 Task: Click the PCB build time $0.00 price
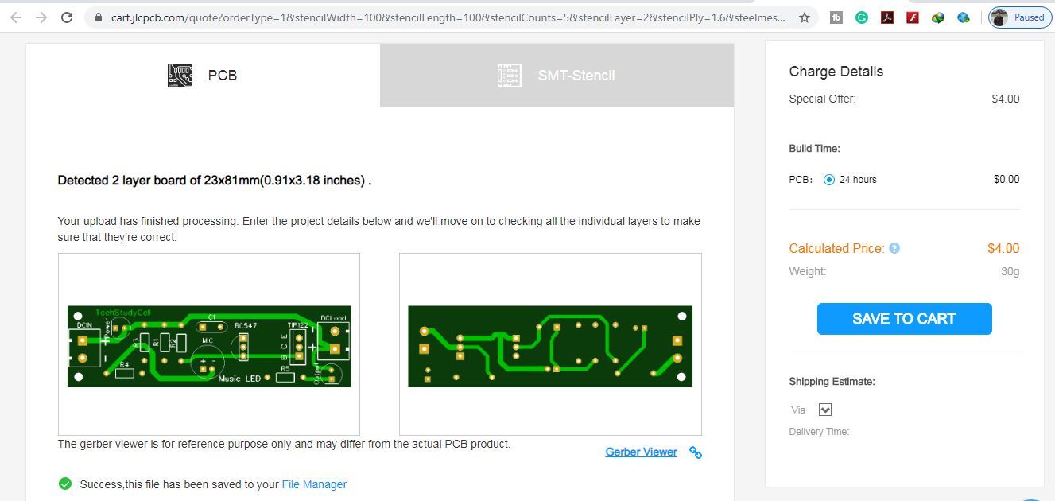point(1007,179)
